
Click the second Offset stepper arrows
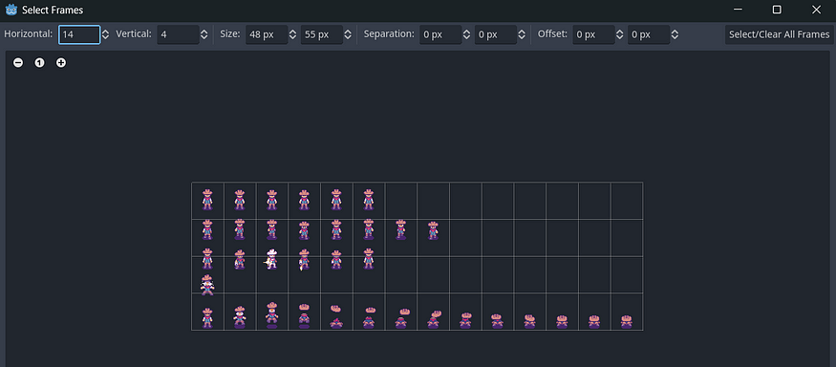[675, 34]
